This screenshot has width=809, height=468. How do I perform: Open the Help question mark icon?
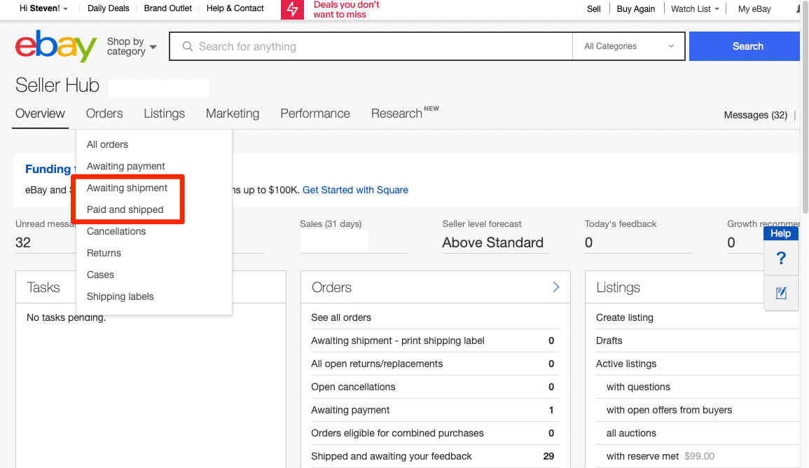(780, 258)
